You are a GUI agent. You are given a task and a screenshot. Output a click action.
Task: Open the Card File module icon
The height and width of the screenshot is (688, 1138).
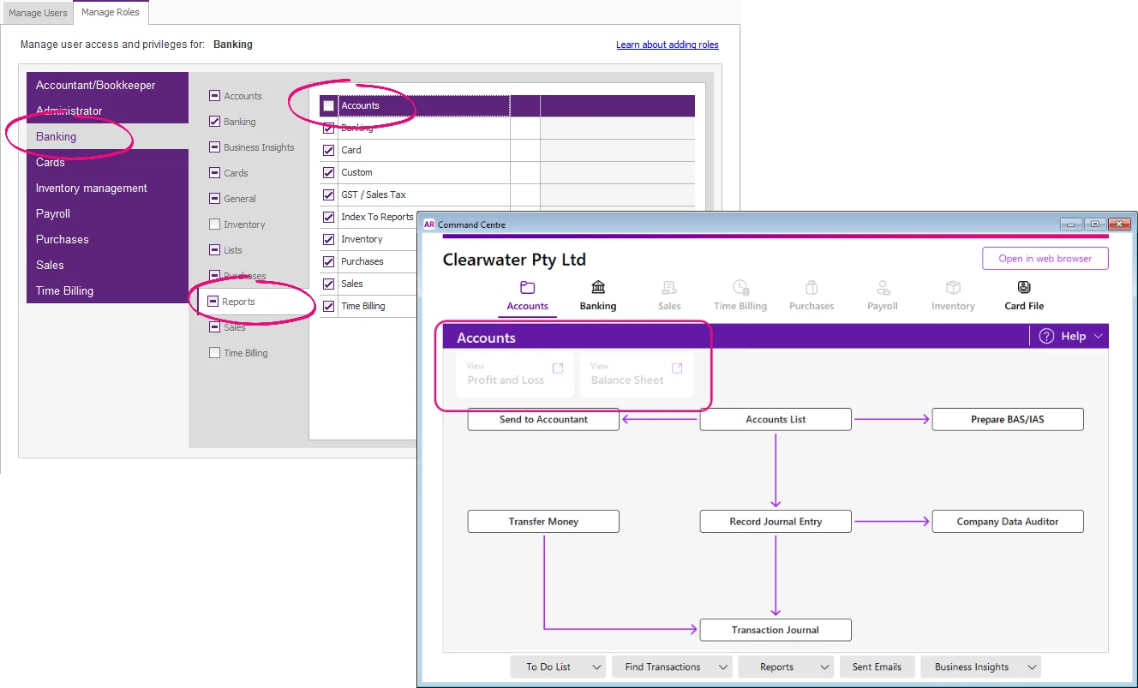(x=1024, y=288)
